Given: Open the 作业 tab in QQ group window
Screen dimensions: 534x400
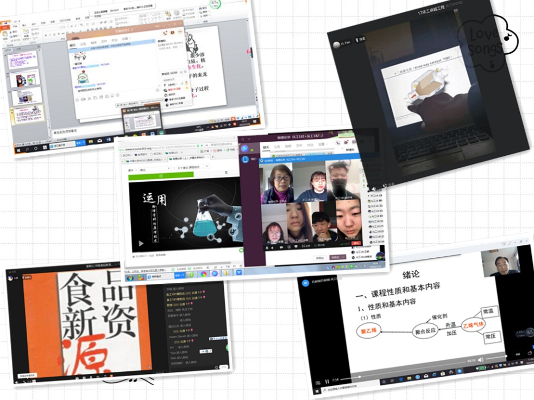Looking at the screenshot, I should click(x=310, y=145).
